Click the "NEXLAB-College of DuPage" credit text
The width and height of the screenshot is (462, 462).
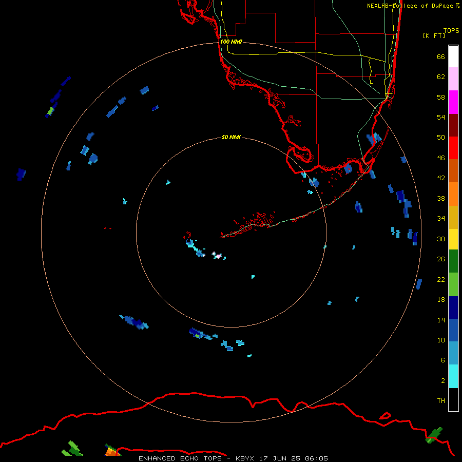click(410, 6)
